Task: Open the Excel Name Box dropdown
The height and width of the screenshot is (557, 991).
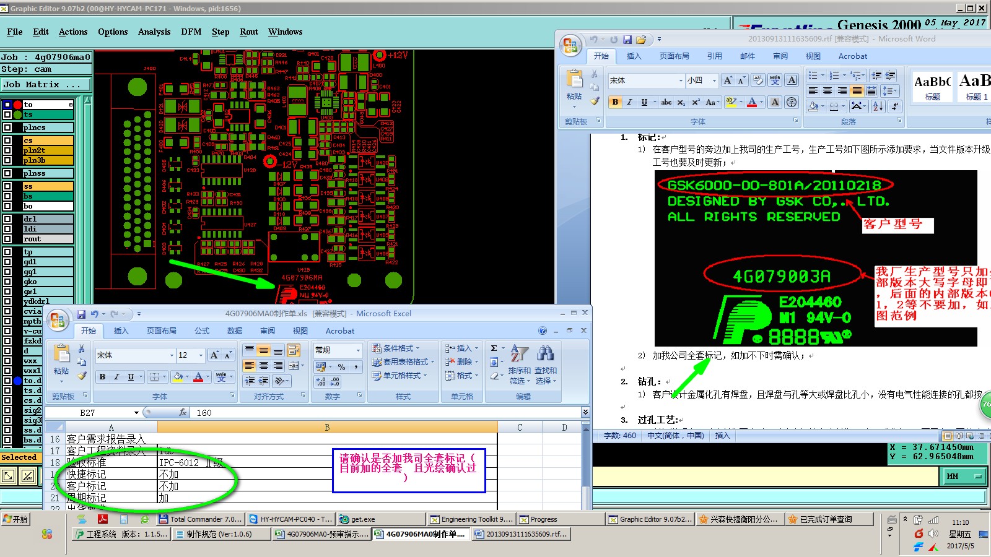Action: pos(136,413)
